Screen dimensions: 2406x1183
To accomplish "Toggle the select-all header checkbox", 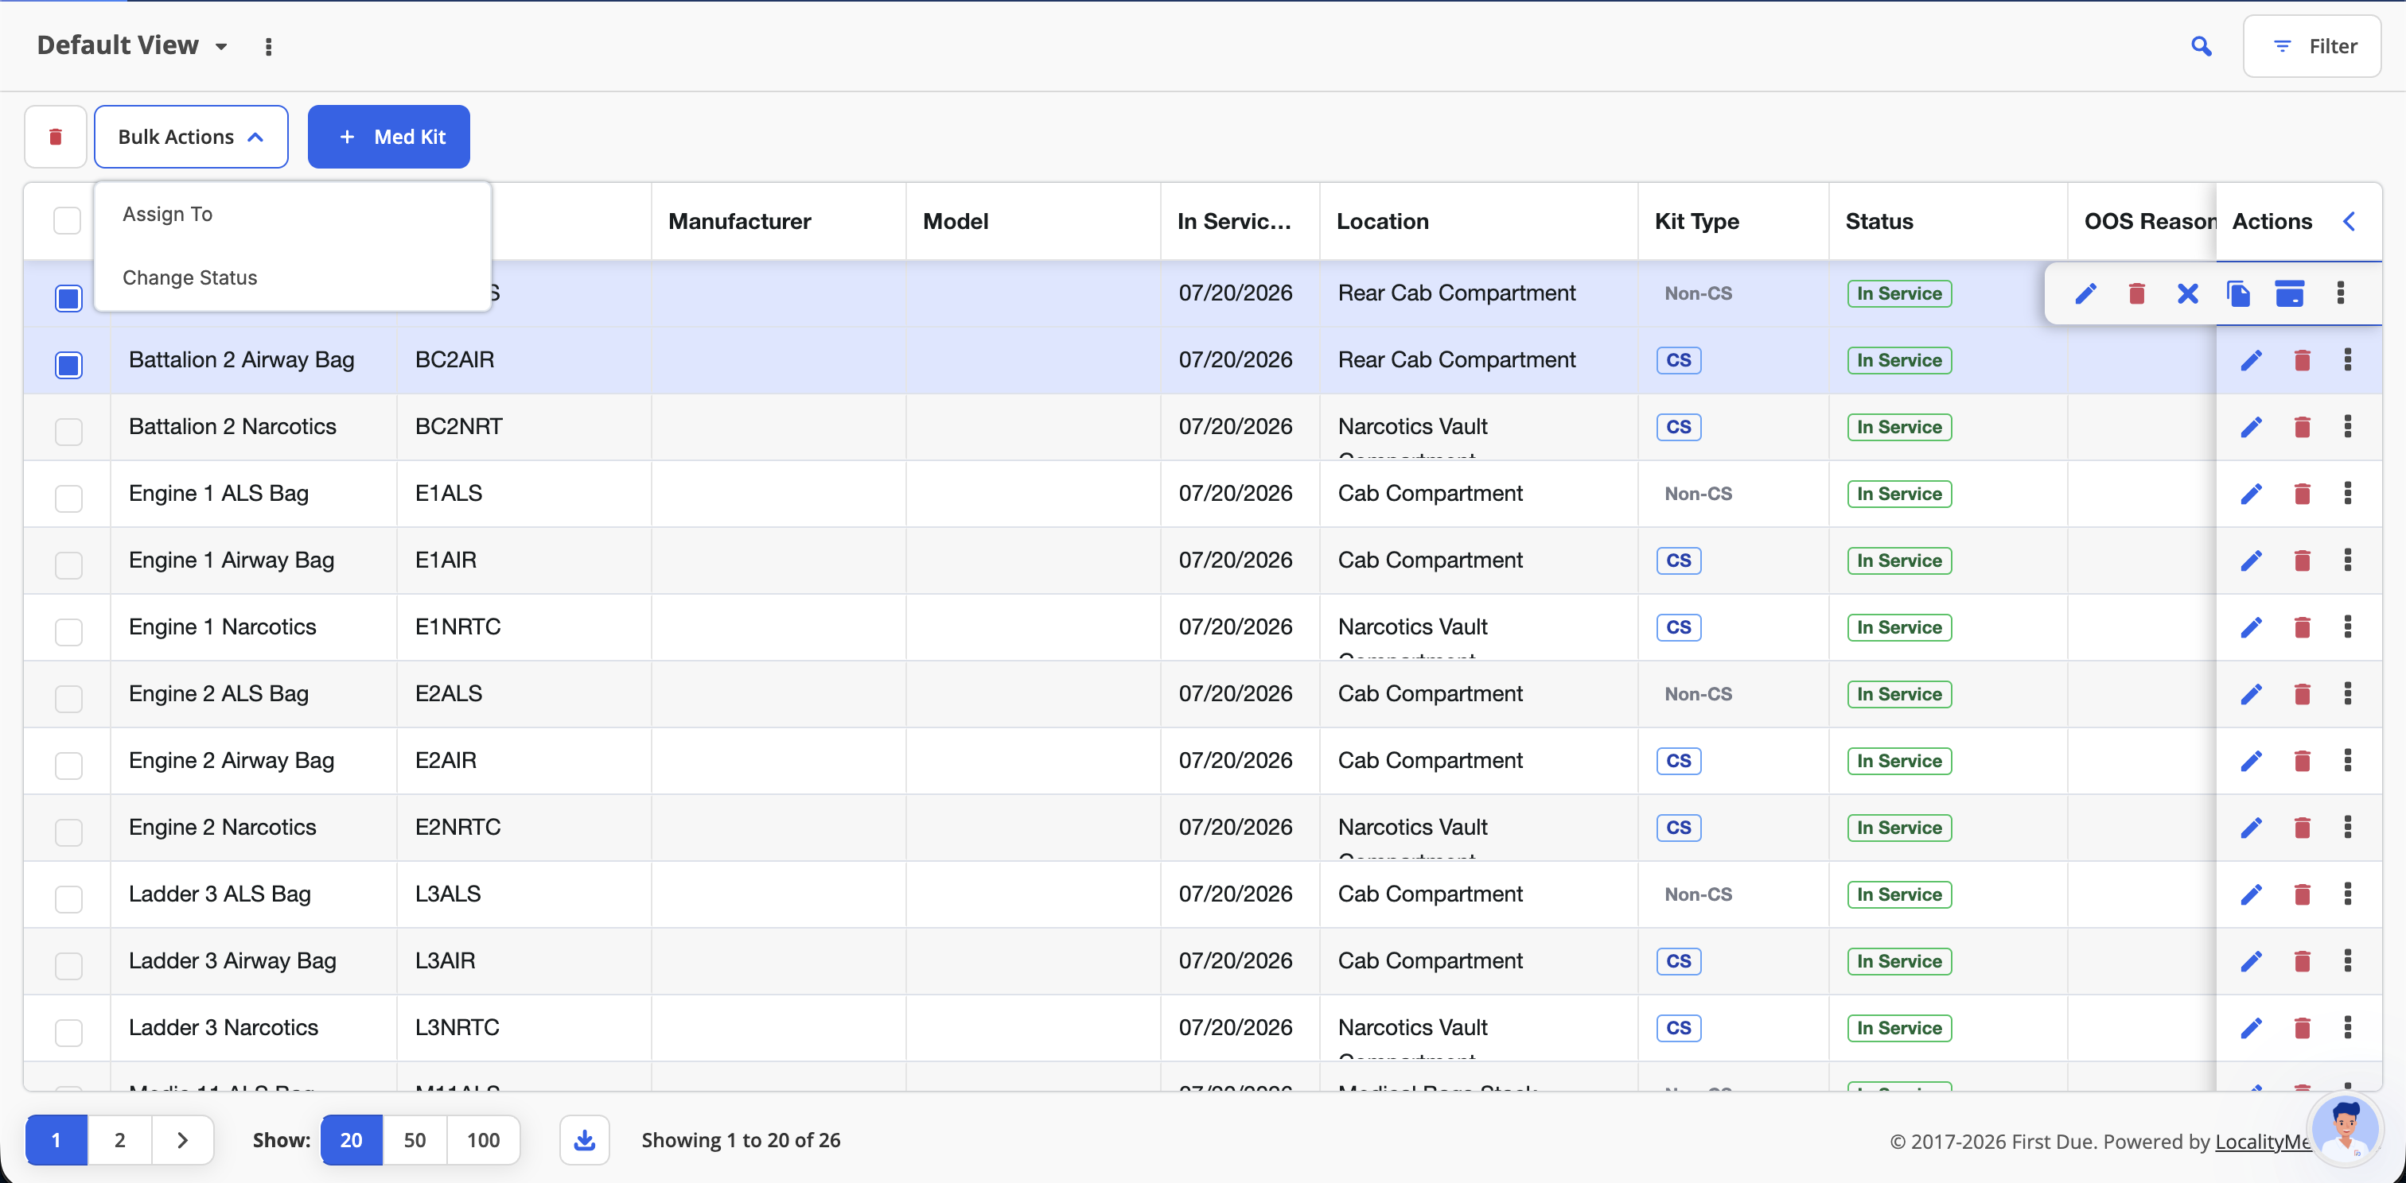I will coord(68,221).
